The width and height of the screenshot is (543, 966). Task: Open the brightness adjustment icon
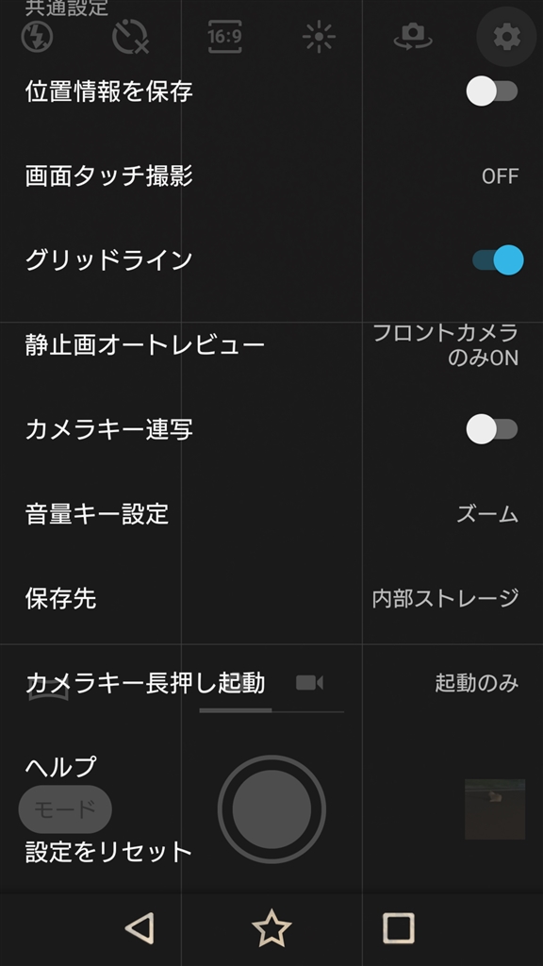319,37
